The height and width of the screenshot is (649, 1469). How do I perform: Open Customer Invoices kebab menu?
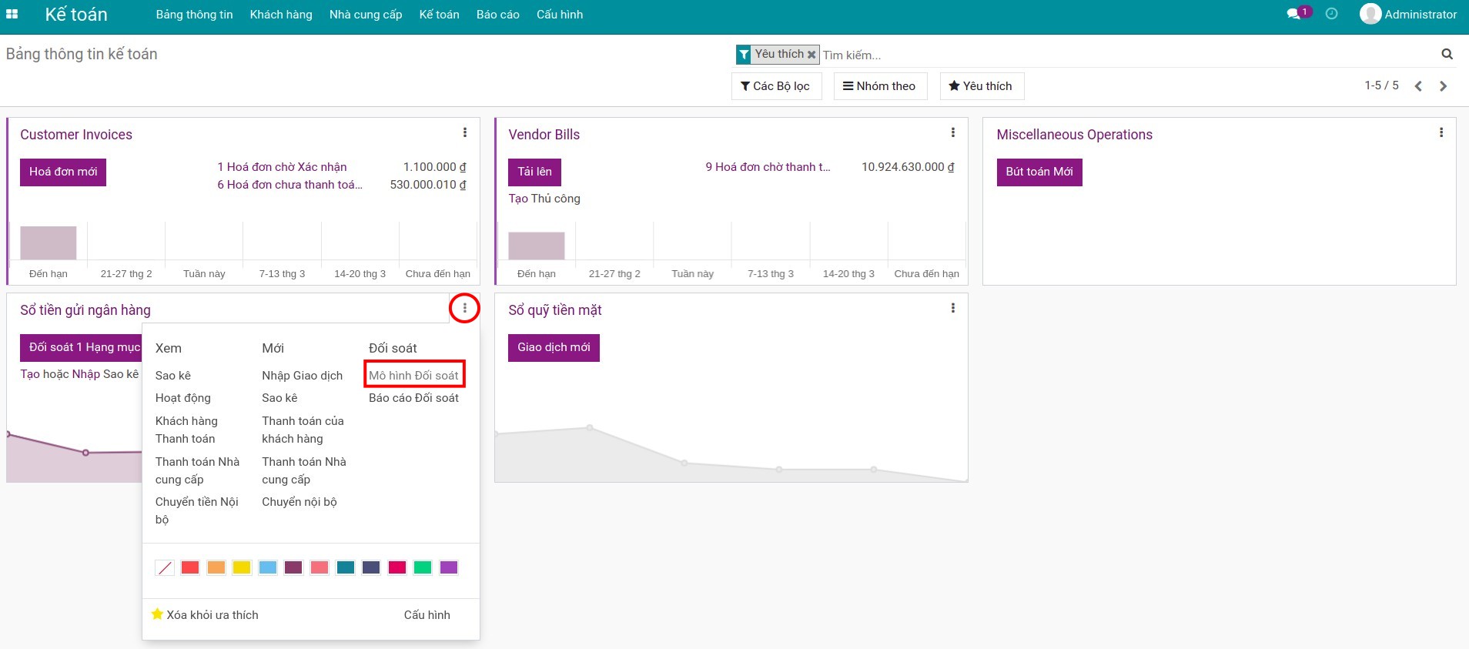coord(464,132)
